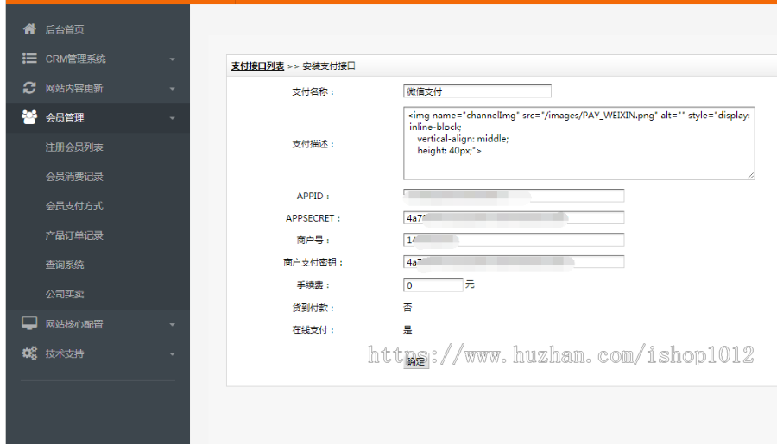
Task: Click the users icon for 会员管理
Action: tap(29, 117)
